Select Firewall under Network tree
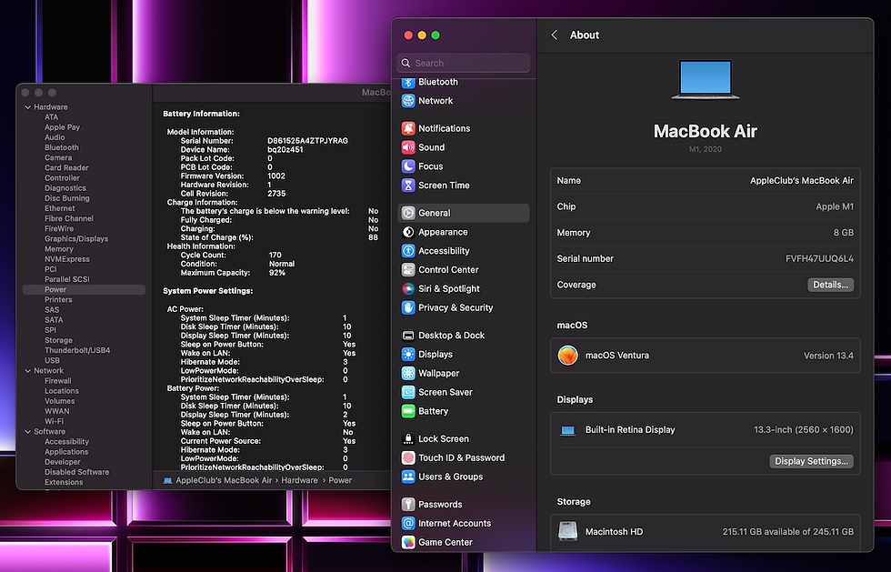Image resolution: width=891 pixels, height=572 pixels. point(58,381)
